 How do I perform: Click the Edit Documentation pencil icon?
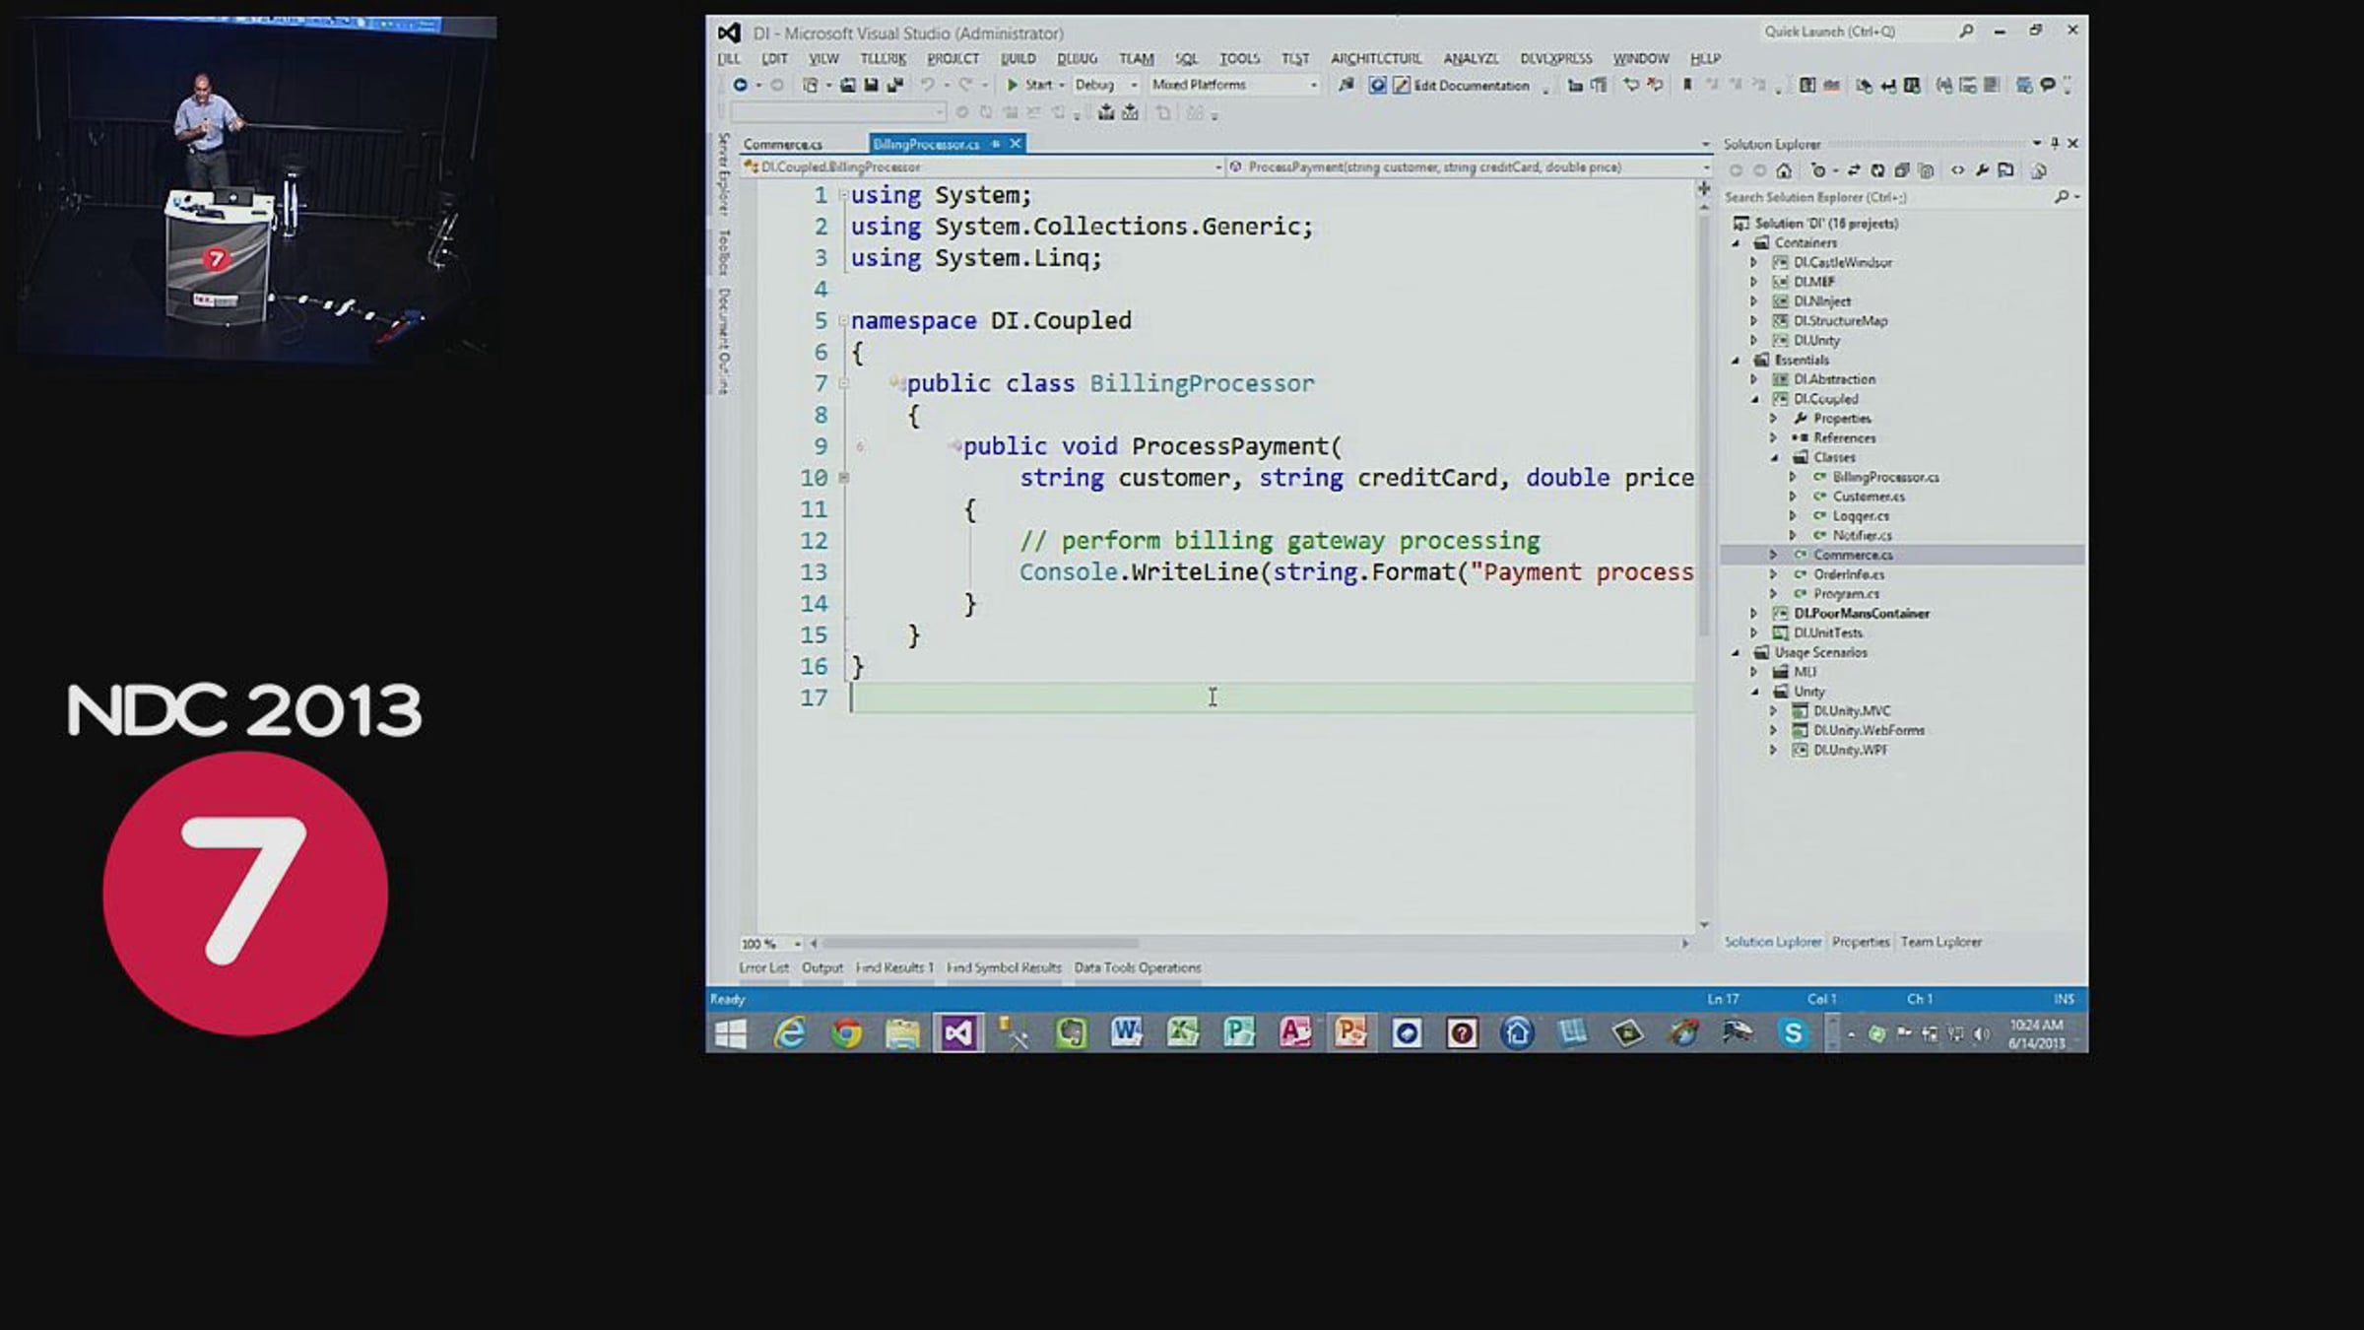click(1401, 86)
